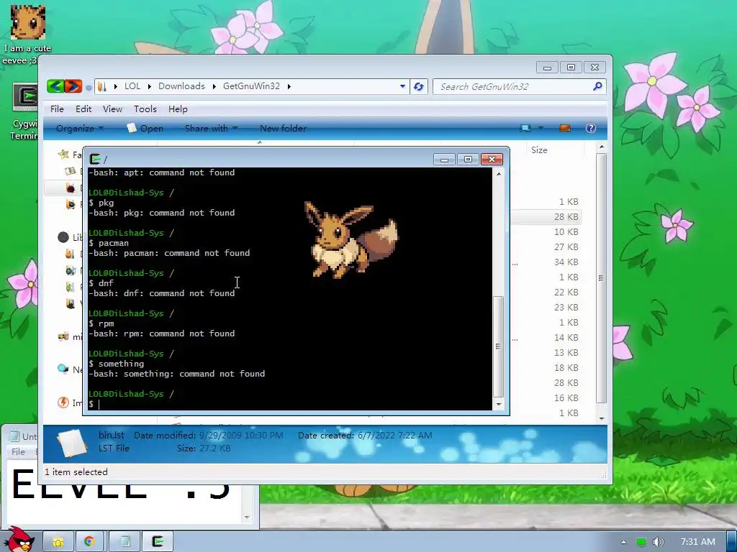
Task: Open the taskbar Explorer yellow icon
Action: point(58,542)
